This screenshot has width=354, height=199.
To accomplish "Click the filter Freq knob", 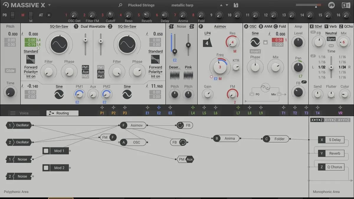I will 220,67.
